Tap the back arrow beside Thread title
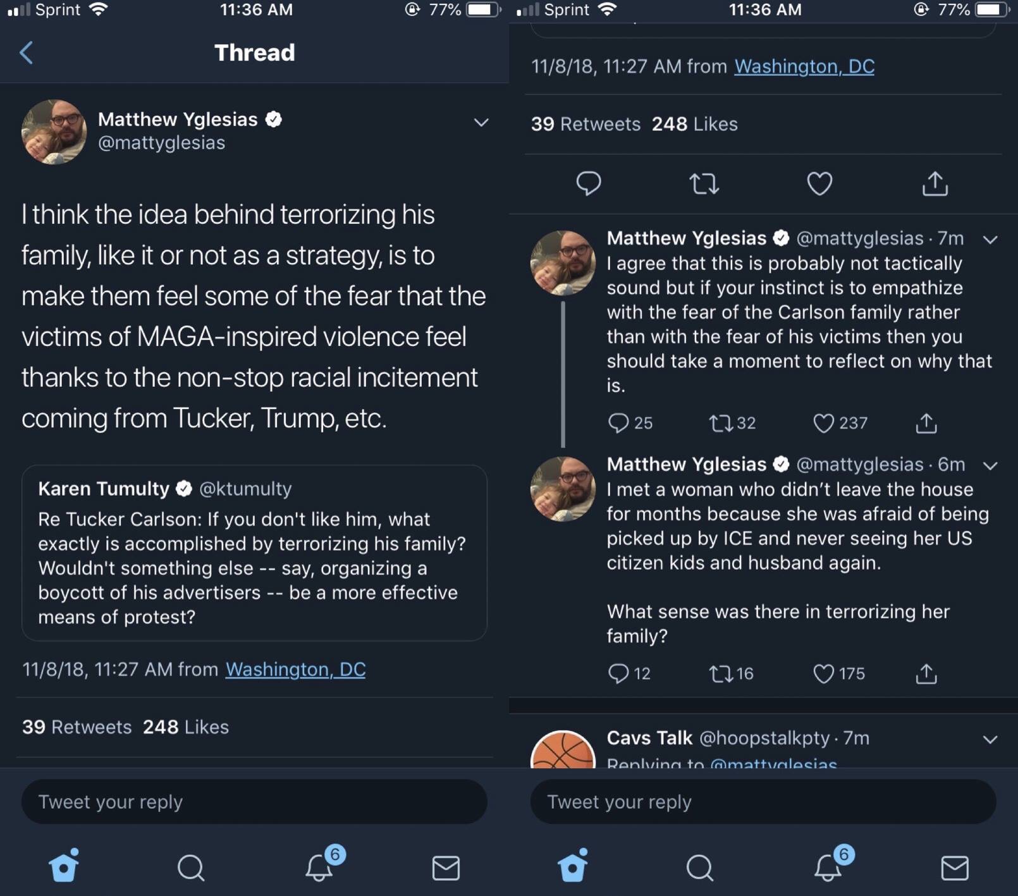The width and height of the screenshot is (1018, 896). pyautogui.click(x=27, y=52)
